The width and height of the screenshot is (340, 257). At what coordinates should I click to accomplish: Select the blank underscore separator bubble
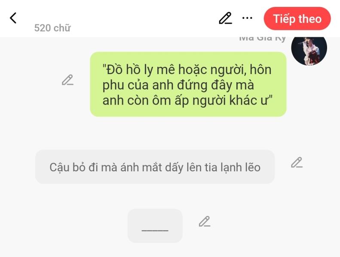(x=155, y=226)
